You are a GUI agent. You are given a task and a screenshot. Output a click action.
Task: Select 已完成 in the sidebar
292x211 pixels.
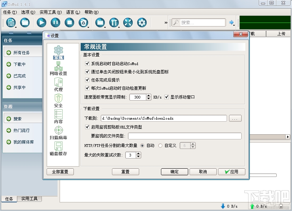tap(19, 76)
